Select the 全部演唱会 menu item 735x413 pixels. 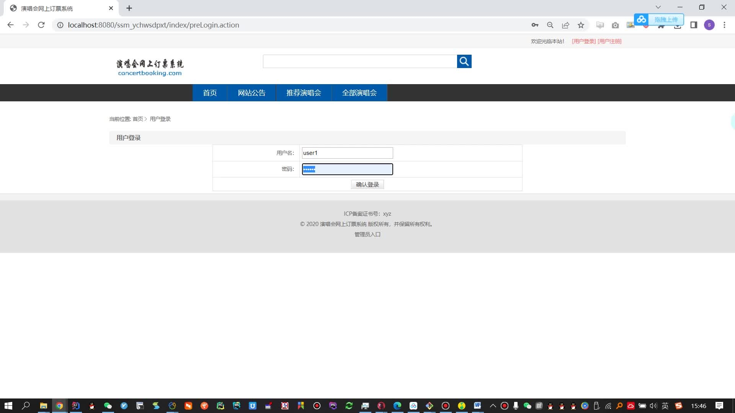pos(359,93)
